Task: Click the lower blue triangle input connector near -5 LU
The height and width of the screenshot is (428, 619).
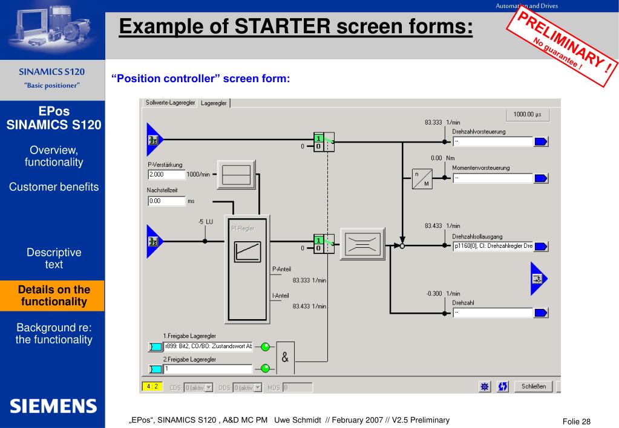Action: point(154,241)
